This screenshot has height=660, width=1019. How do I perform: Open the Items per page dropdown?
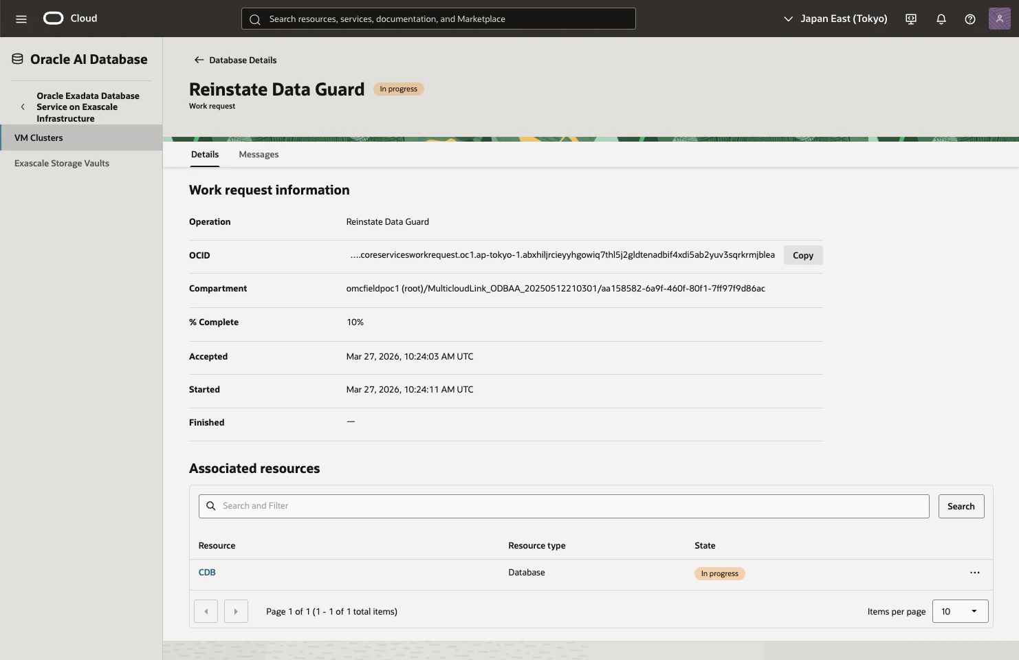point(960,611)
